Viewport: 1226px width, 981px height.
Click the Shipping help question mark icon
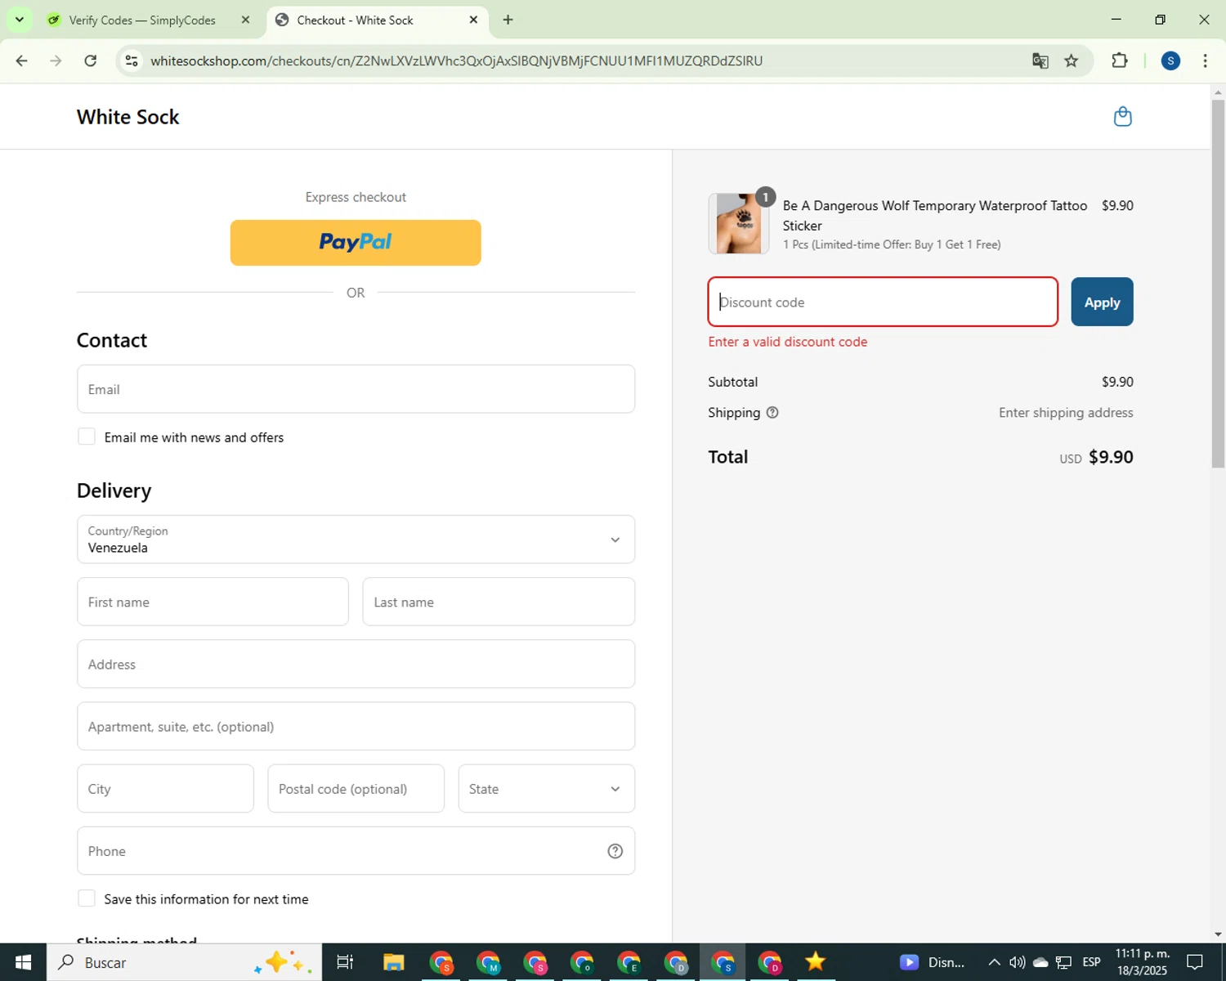772,413
